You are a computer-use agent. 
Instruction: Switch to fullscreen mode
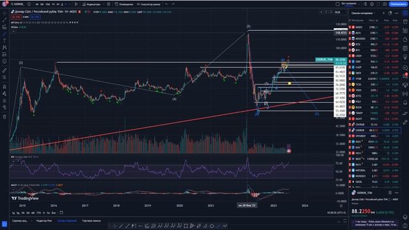tap(378, 4)
